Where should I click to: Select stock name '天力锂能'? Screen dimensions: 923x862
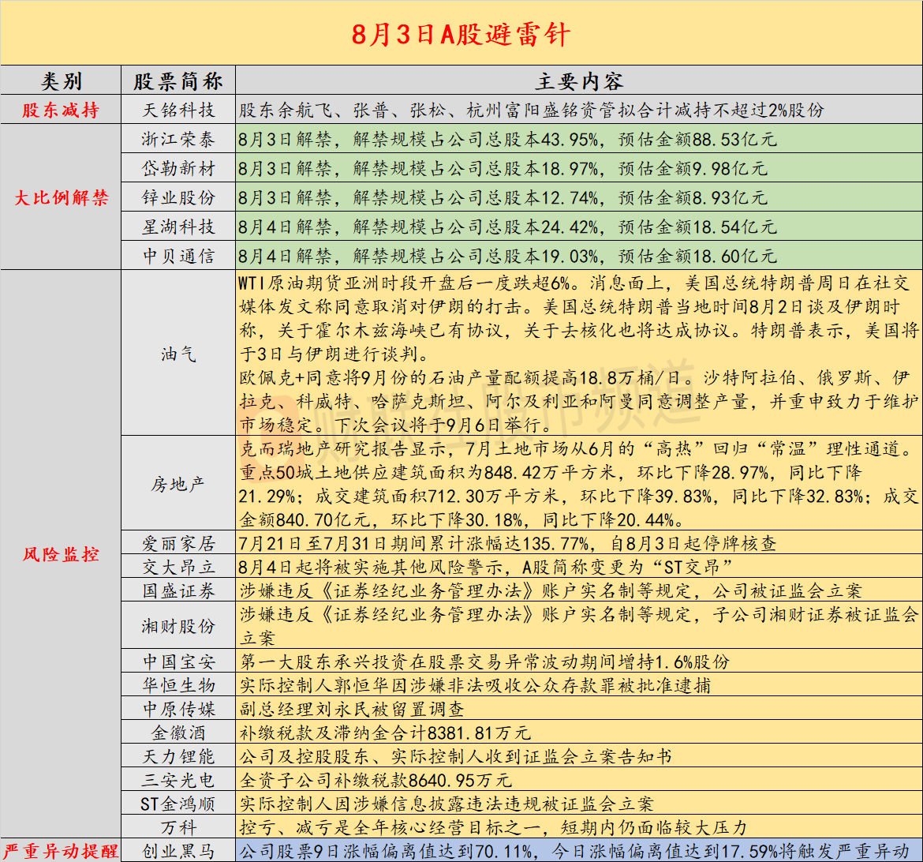(x=178, y=756)
